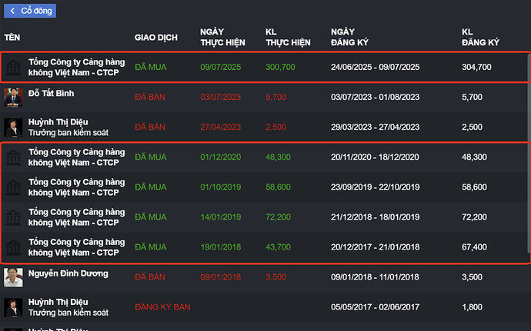Select the name Nguyễn Đình Dương
Viewport: 531px width, 331px height.
[x=68, y=273]
